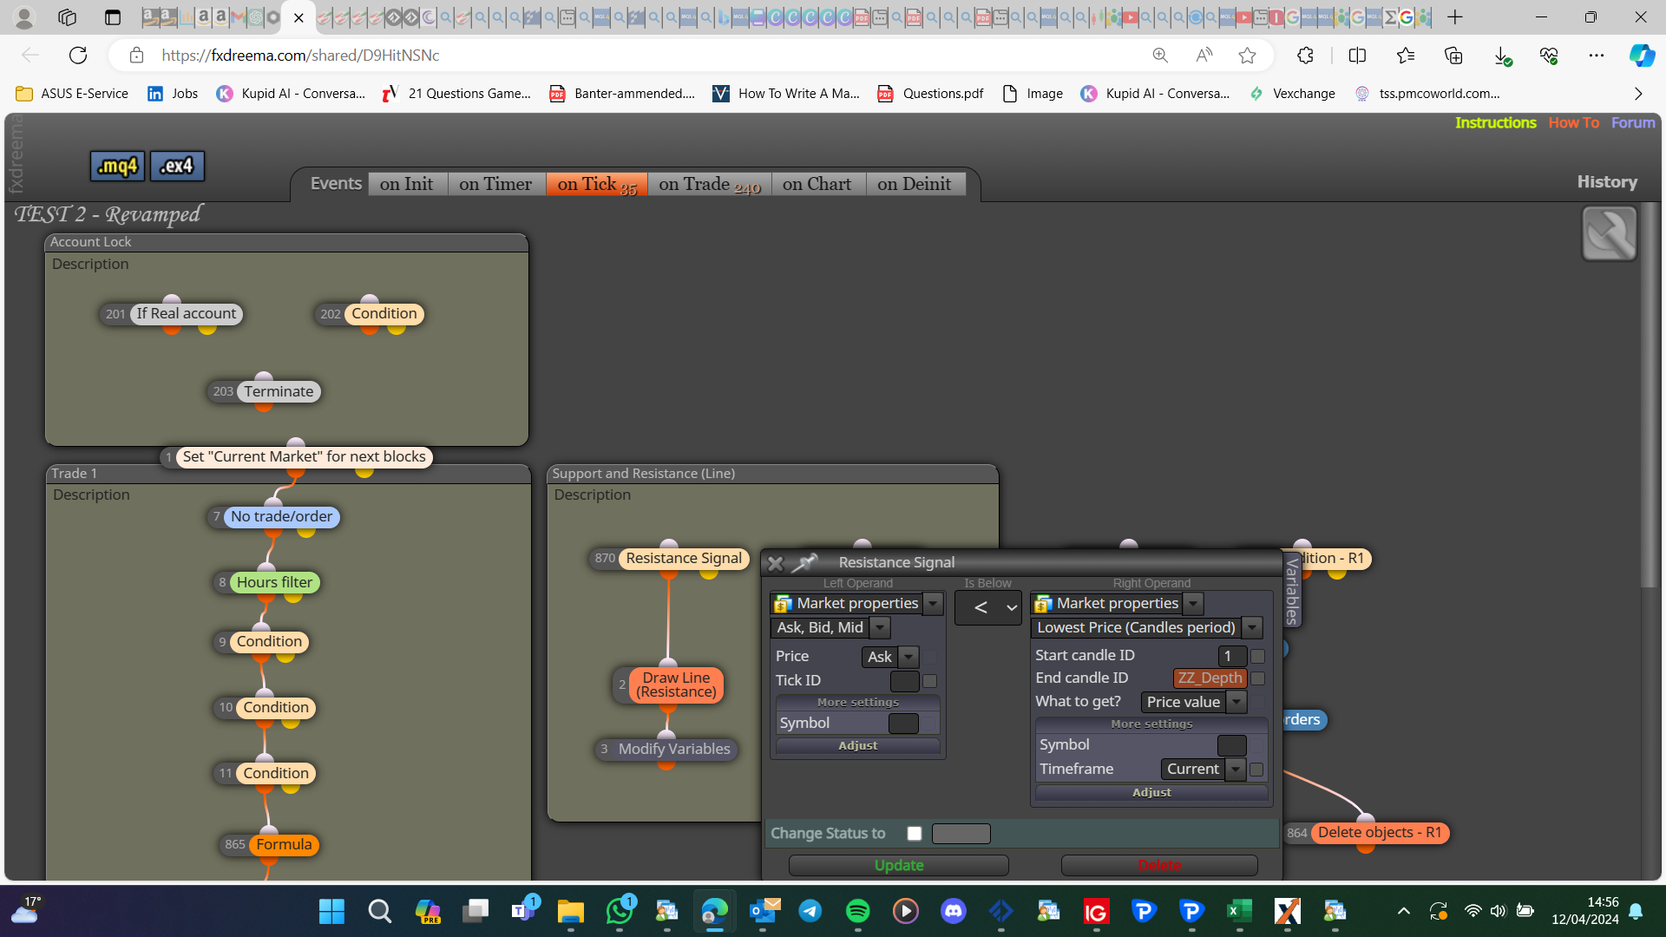This screenshot has height=937, width=1666.
Task: Open the How To link
Action: coord(1573,123)
